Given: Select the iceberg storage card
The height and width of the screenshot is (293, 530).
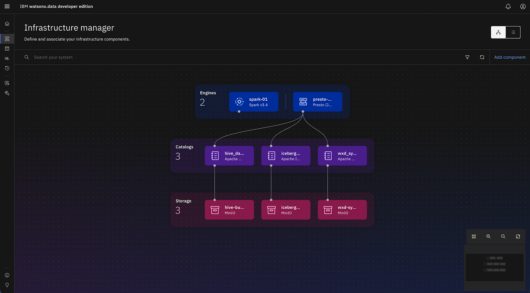Looking at the screenshot, I should point(286,210).
